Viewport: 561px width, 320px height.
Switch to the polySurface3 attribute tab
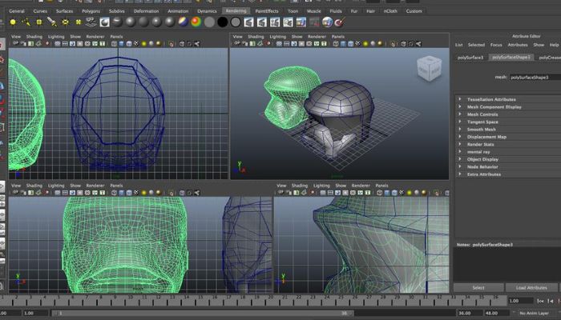[470, 58]
